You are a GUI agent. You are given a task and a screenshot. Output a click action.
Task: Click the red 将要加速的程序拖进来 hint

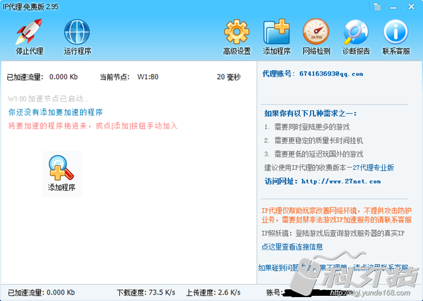[x=93, y=126]
